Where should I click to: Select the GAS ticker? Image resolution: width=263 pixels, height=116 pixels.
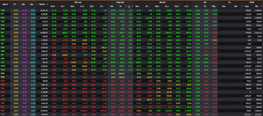click(x=3, y=81)
